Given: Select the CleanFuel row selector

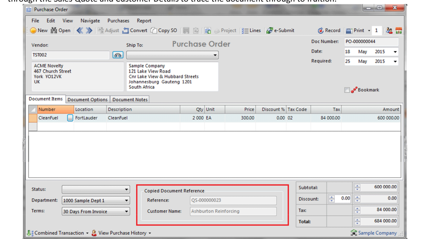Looking at the screenshot, I should tap(33, 118).
